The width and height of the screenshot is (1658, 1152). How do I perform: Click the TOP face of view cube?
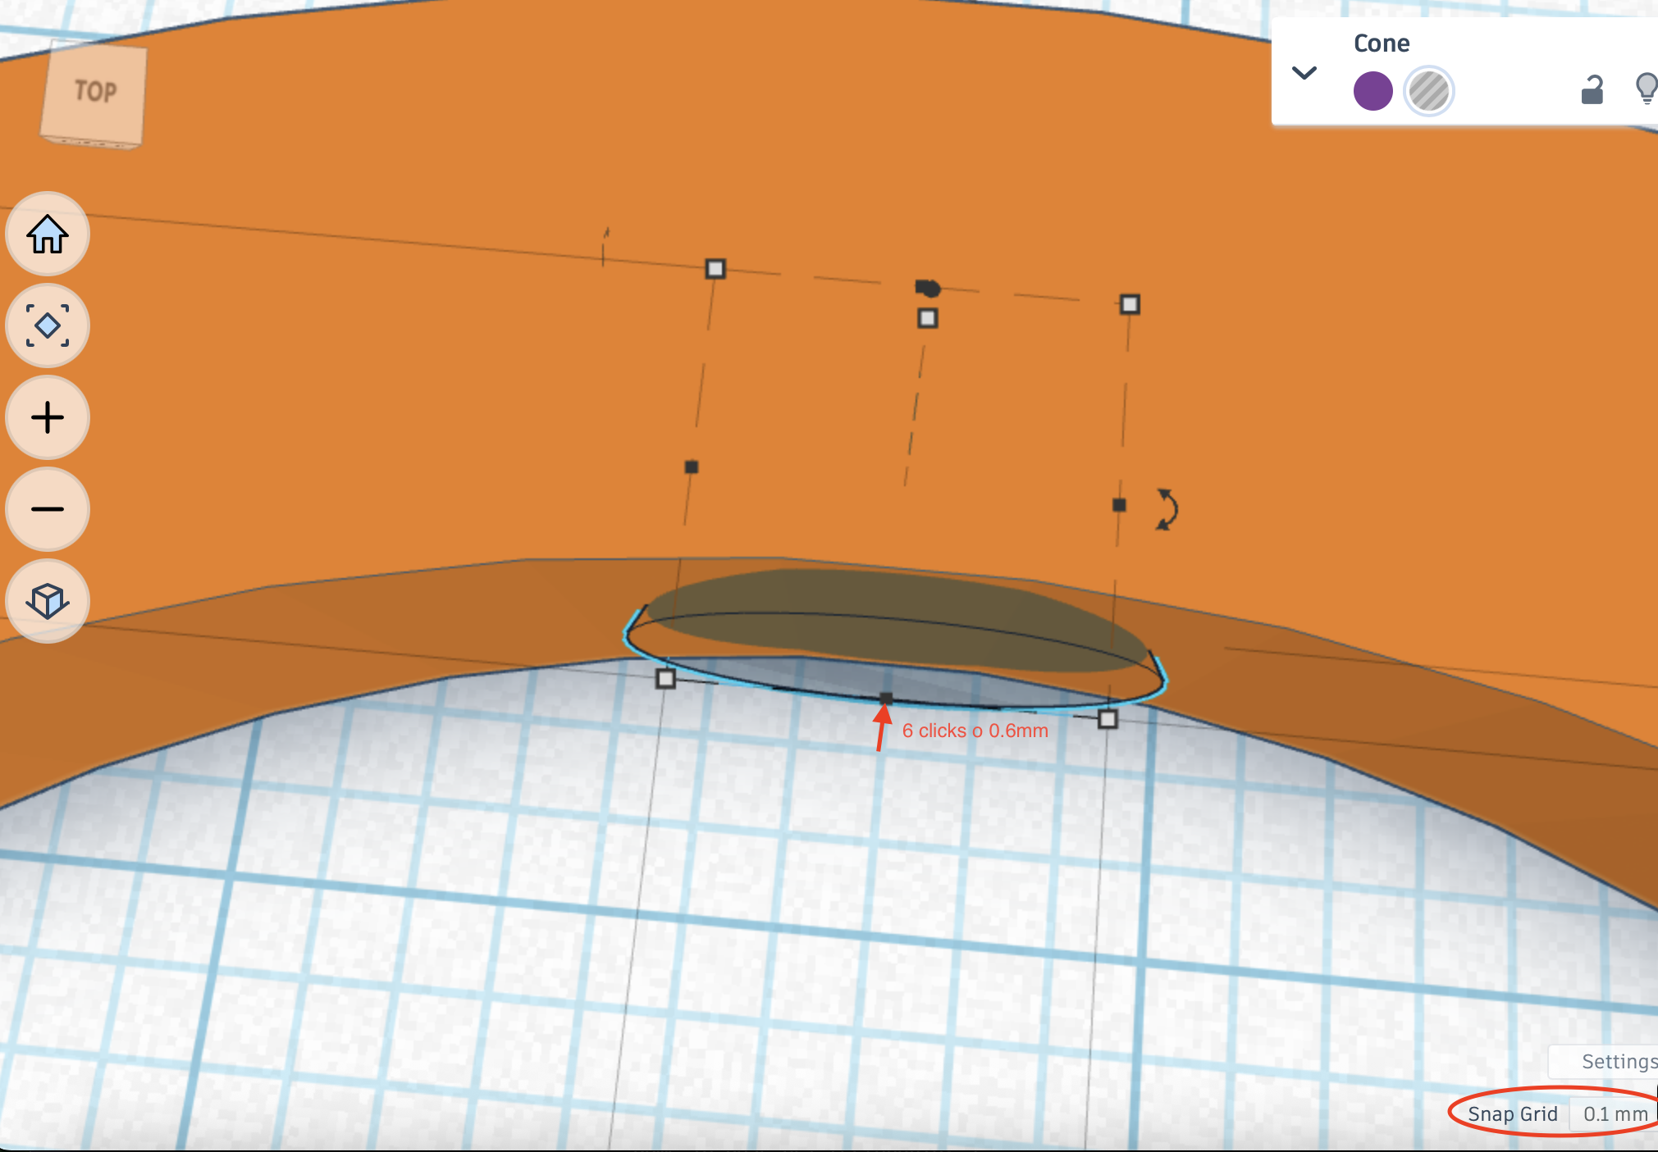95,92
